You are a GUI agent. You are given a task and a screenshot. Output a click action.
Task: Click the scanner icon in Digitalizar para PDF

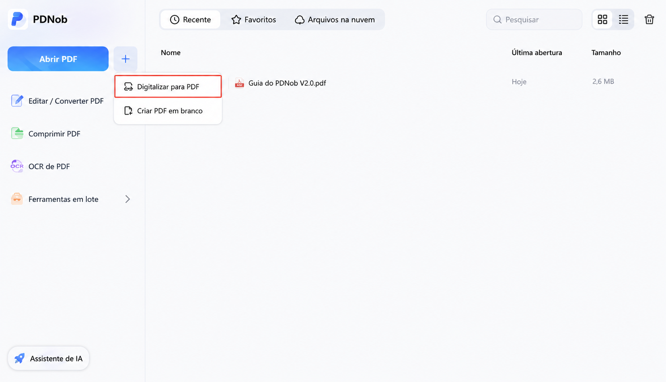click(x=128, y=87)
